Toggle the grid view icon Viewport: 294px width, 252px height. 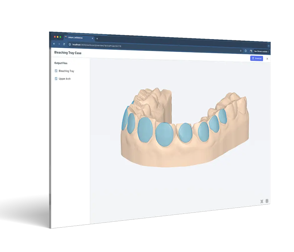(267, 201)
